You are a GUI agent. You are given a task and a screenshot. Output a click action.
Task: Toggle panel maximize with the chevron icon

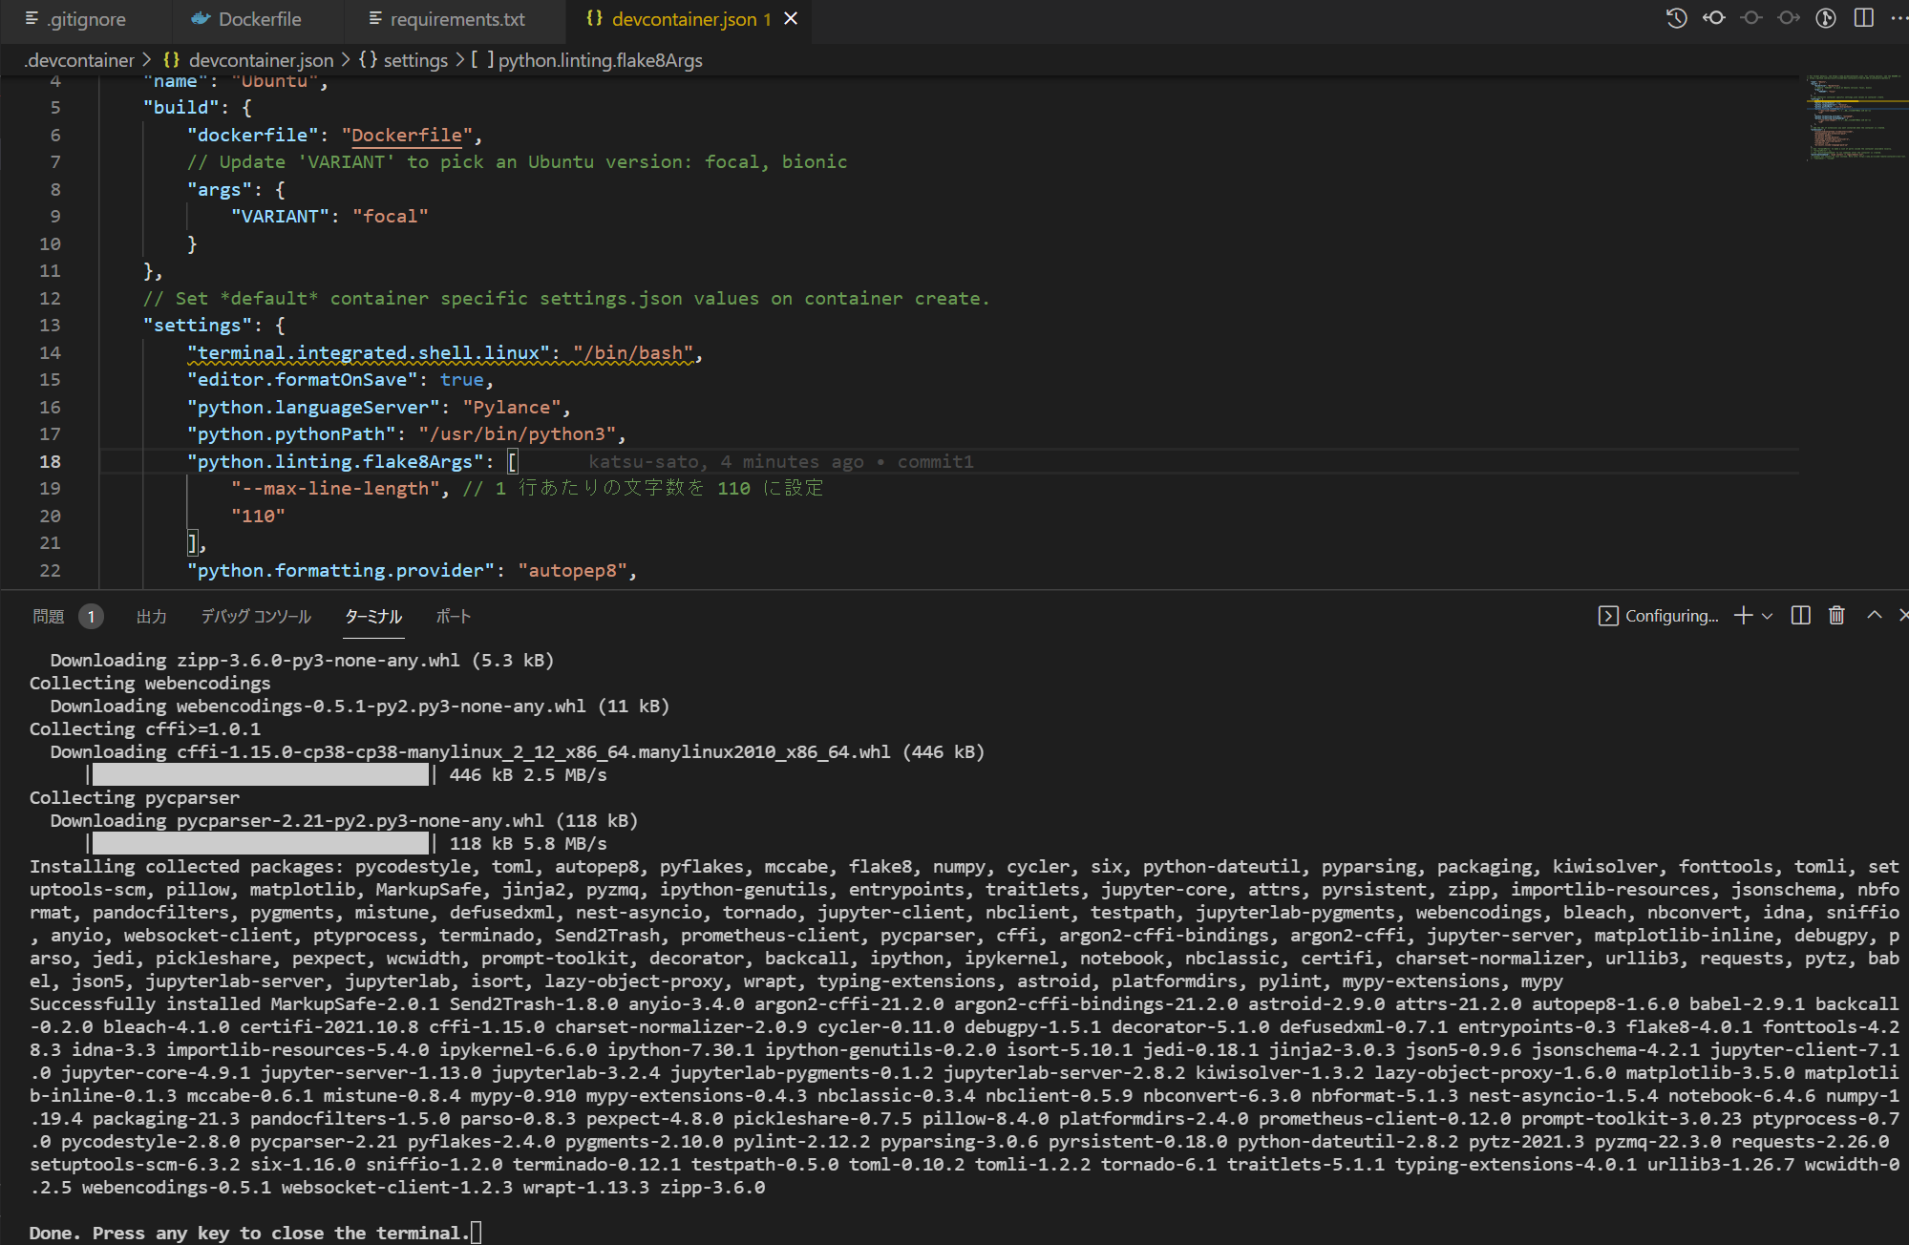click(1875, 616)
